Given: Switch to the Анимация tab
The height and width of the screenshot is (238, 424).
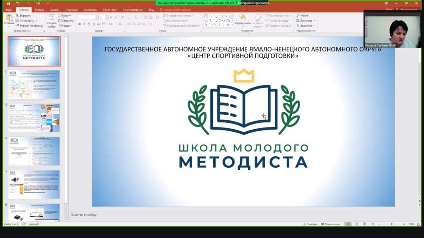Looking at the screenshot, I should [x=90, y=10].
